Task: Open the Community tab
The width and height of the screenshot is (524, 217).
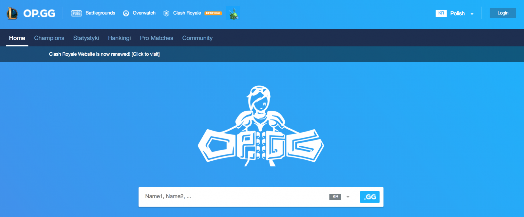Action: pyautogui.click(x=197, y=38)
